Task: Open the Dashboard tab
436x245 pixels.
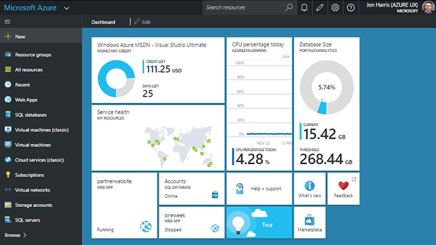Action: (103, 22)
